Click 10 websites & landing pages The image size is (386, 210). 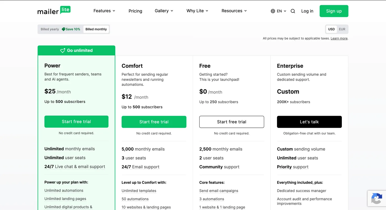pos(146,207)
